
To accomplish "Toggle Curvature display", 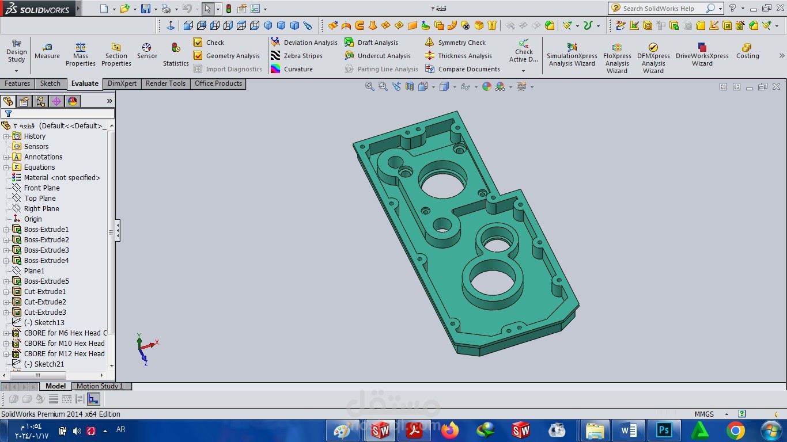I will 292,69.
